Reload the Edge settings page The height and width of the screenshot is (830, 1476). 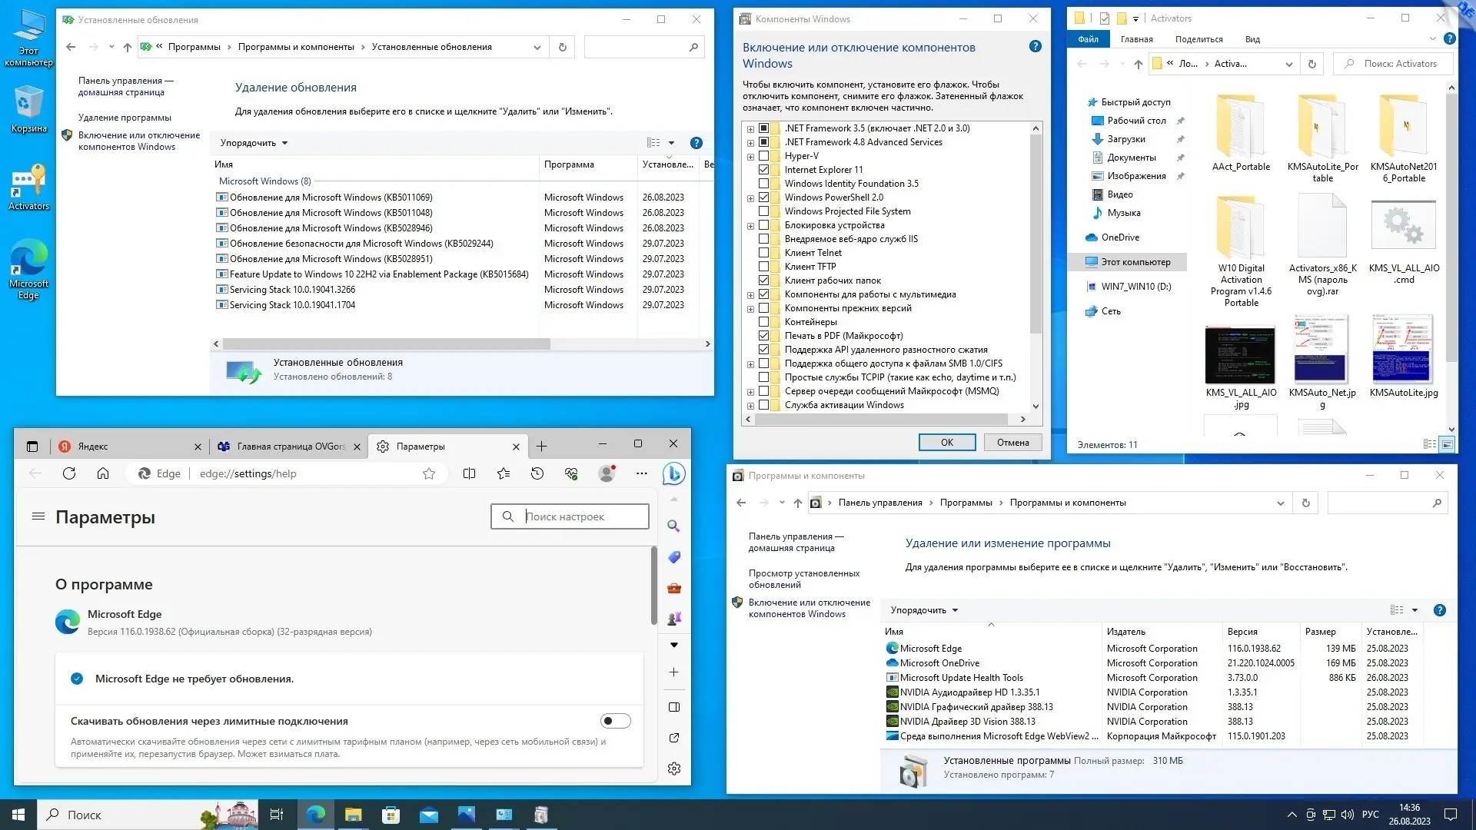click(x=69, y=473)
